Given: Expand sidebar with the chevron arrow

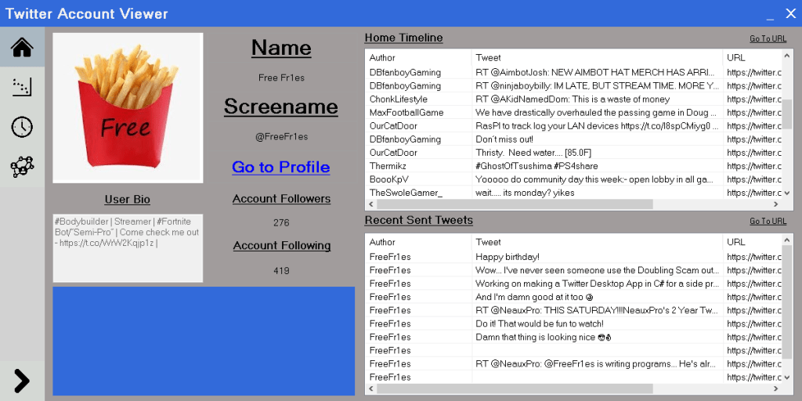Looking at the screenshot, I should (22, 381).
